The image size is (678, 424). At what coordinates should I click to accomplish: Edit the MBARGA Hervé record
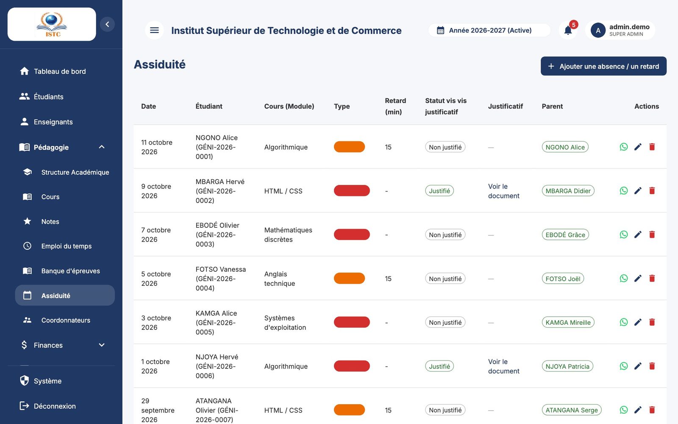(638, 191)
